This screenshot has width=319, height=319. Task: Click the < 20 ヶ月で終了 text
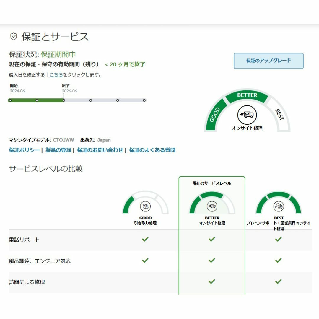(x=125, y=64)
